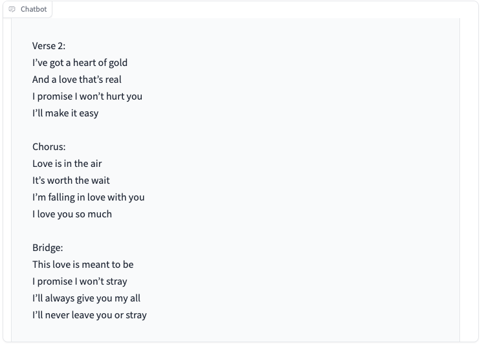The width and height of the screenshot is (484, 350).
Task: Click the line 'I promise I won't stray'
Action: pos(80,281)
